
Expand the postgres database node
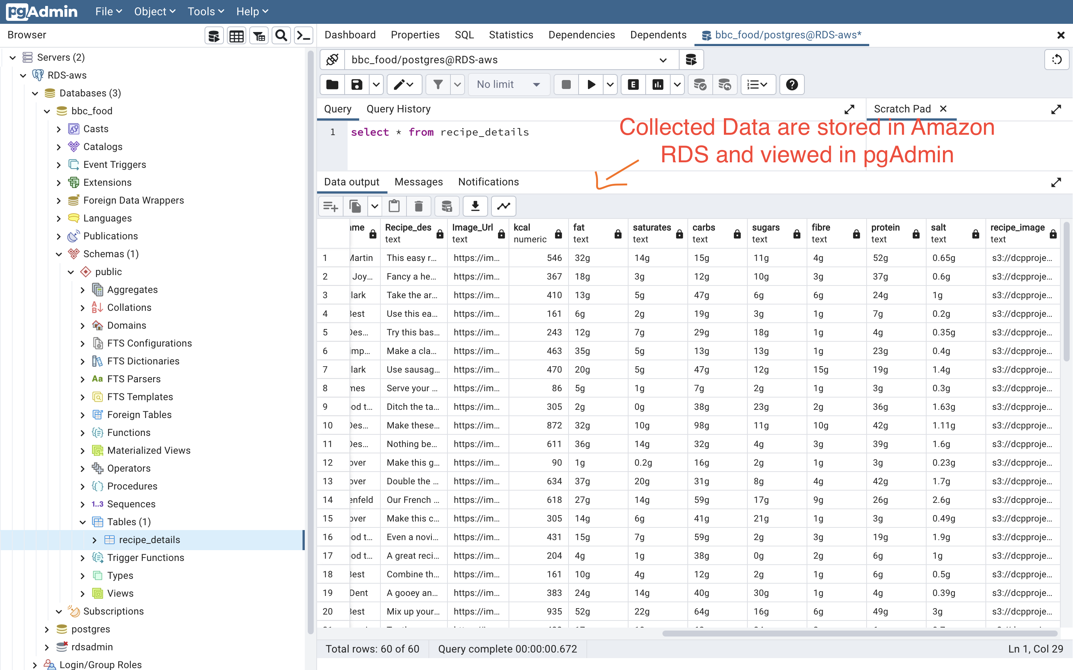pos(47,629)
